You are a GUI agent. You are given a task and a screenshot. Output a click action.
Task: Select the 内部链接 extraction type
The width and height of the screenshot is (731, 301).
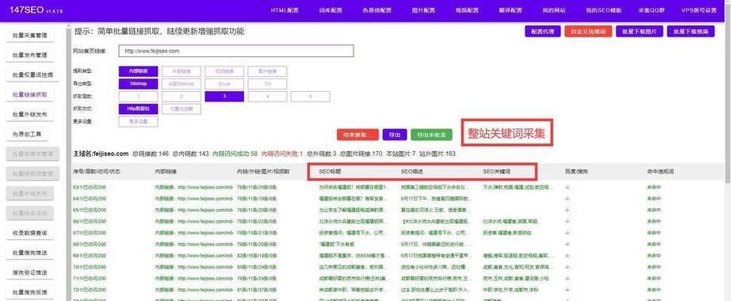coord(138,71)
